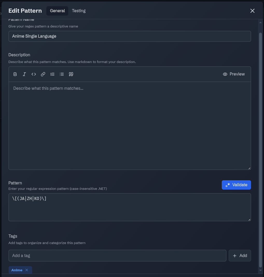Toggle the markdown Preview view

tap(234, 74)
